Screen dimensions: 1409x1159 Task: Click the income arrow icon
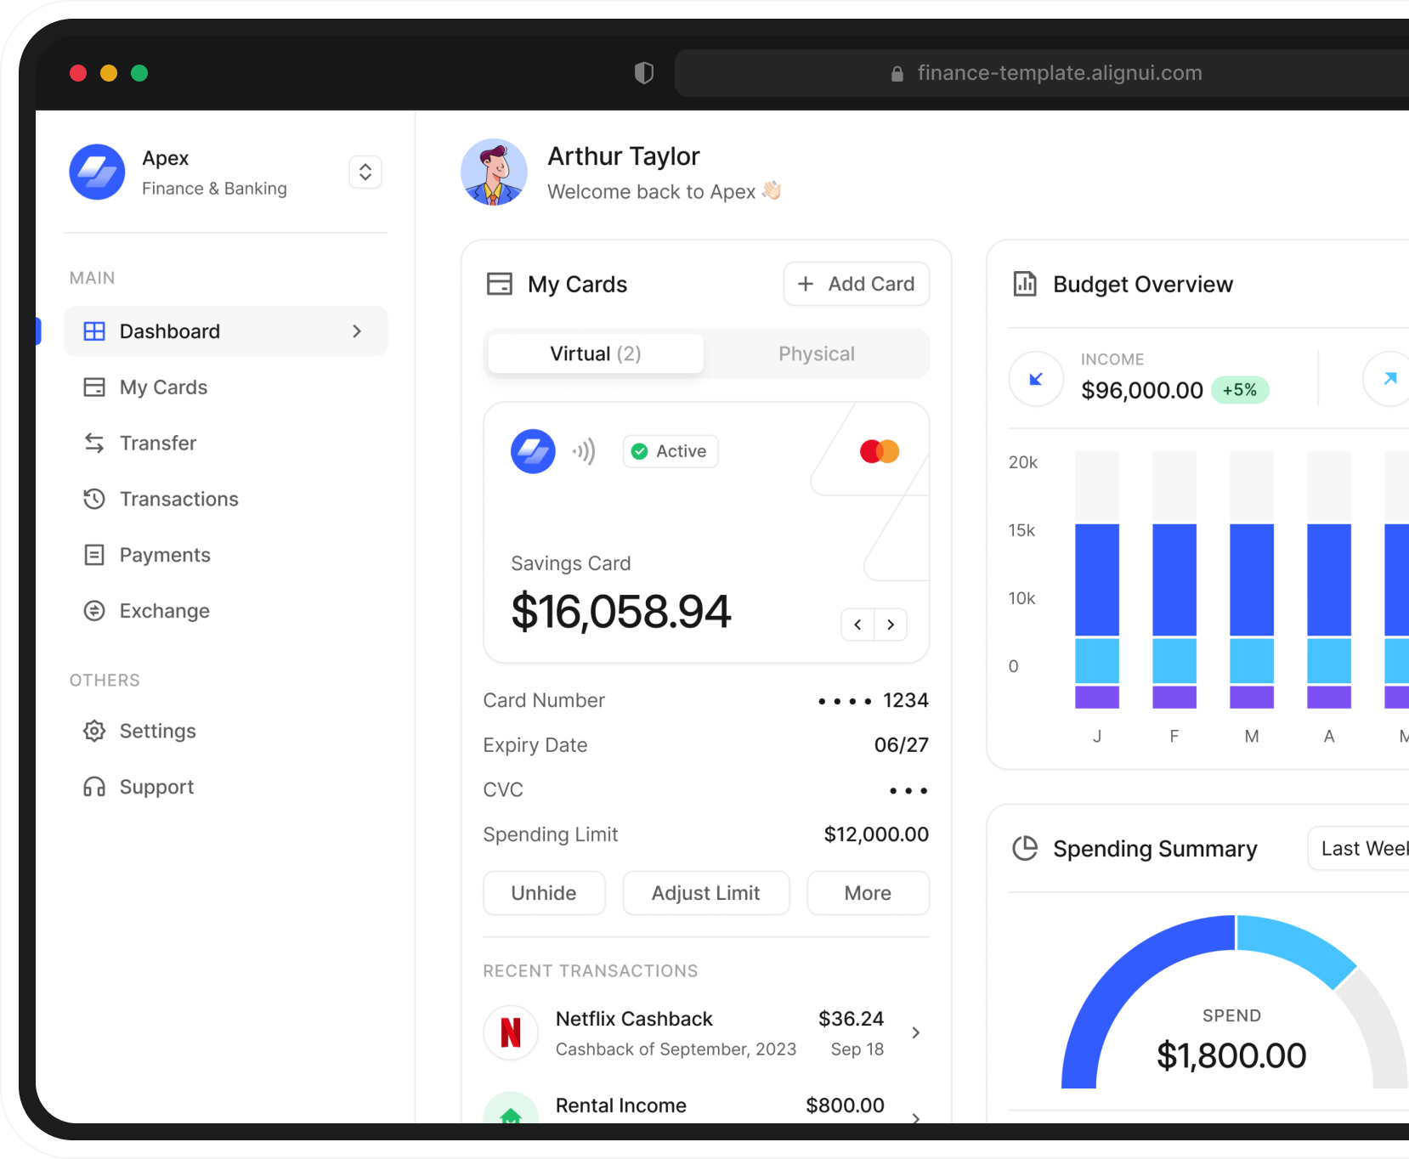click(x=1036, y=379)
